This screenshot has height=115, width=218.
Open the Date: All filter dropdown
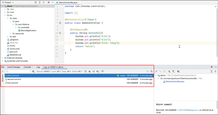66,71
